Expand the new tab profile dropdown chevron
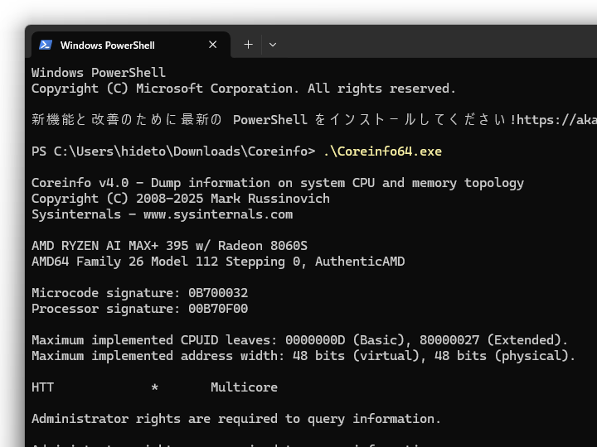597x447 pixels. pyautogui.click(x=273, y=45)
